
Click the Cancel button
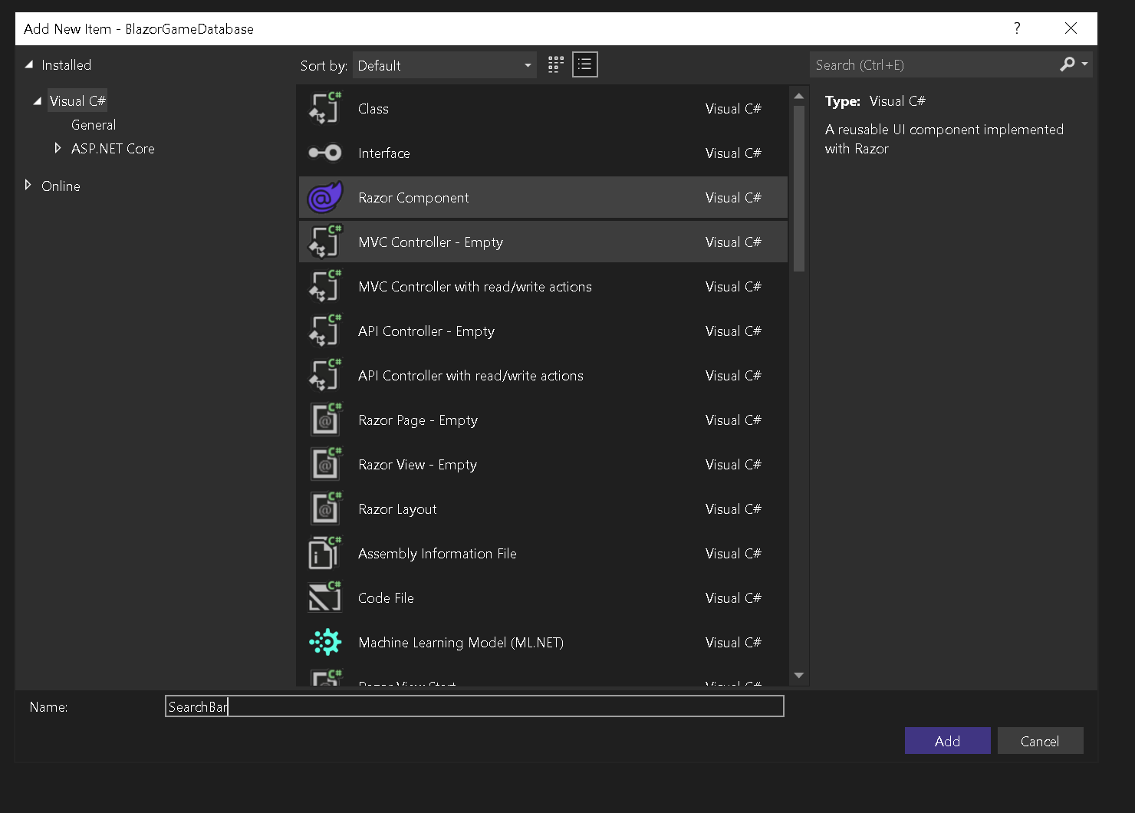(x=1040, y=741)
